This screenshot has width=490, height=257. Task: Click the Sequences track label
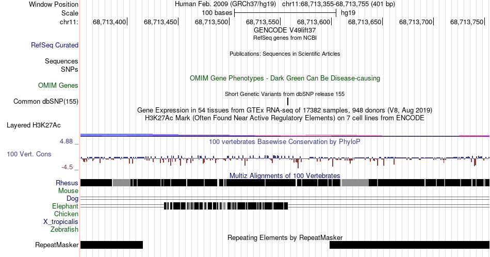pyautogui.click(x=61, y=61)
